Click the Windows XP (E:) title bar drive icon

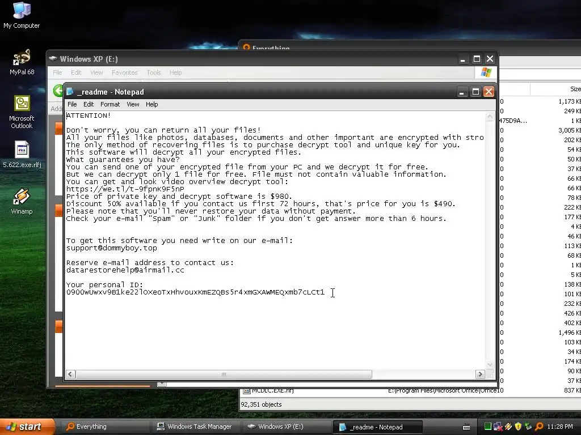53,58
